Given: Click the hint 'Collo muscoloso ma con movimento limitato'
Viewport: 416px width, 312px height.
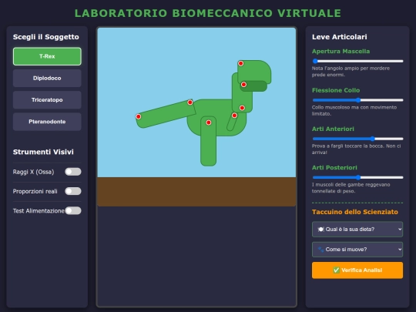Looking at the screenshot, I should (x=354, y=110).
